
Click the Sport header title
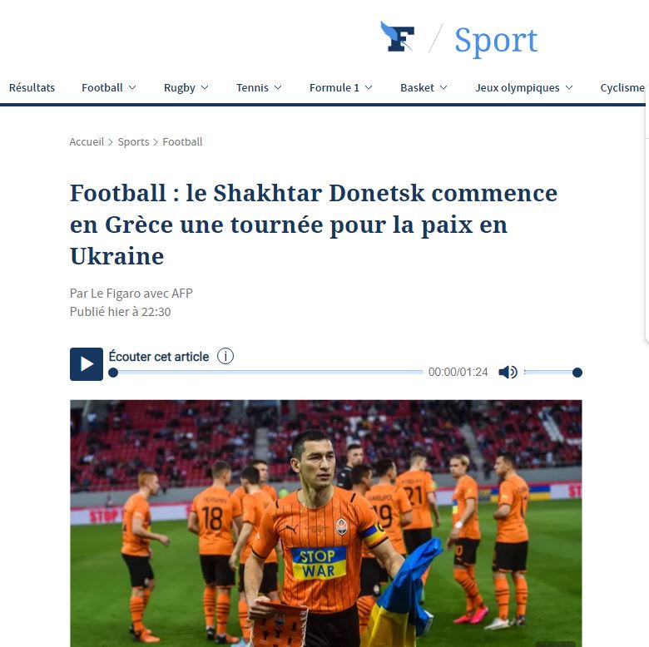[496, 41]
